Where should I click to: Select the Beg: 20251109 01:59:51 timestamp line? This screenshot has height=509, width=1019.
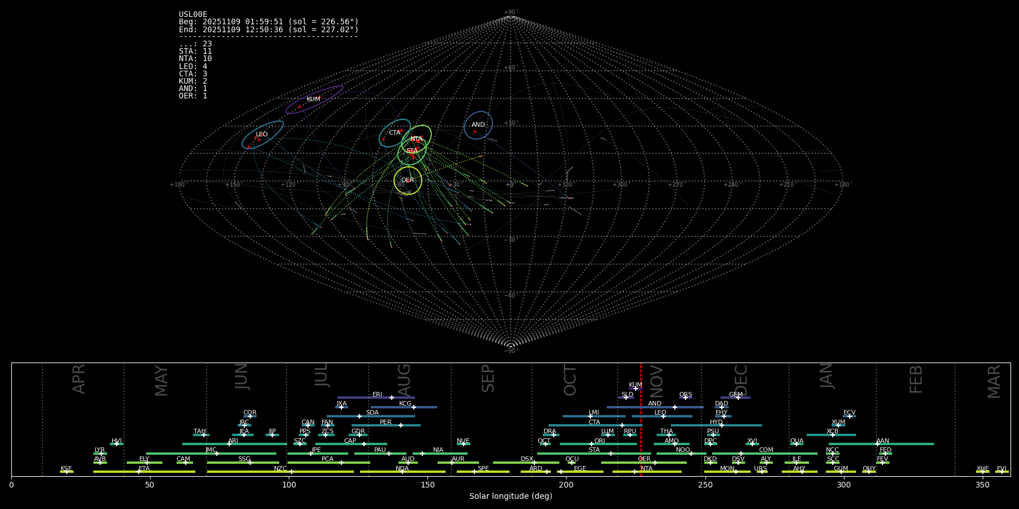coord(269,22)
